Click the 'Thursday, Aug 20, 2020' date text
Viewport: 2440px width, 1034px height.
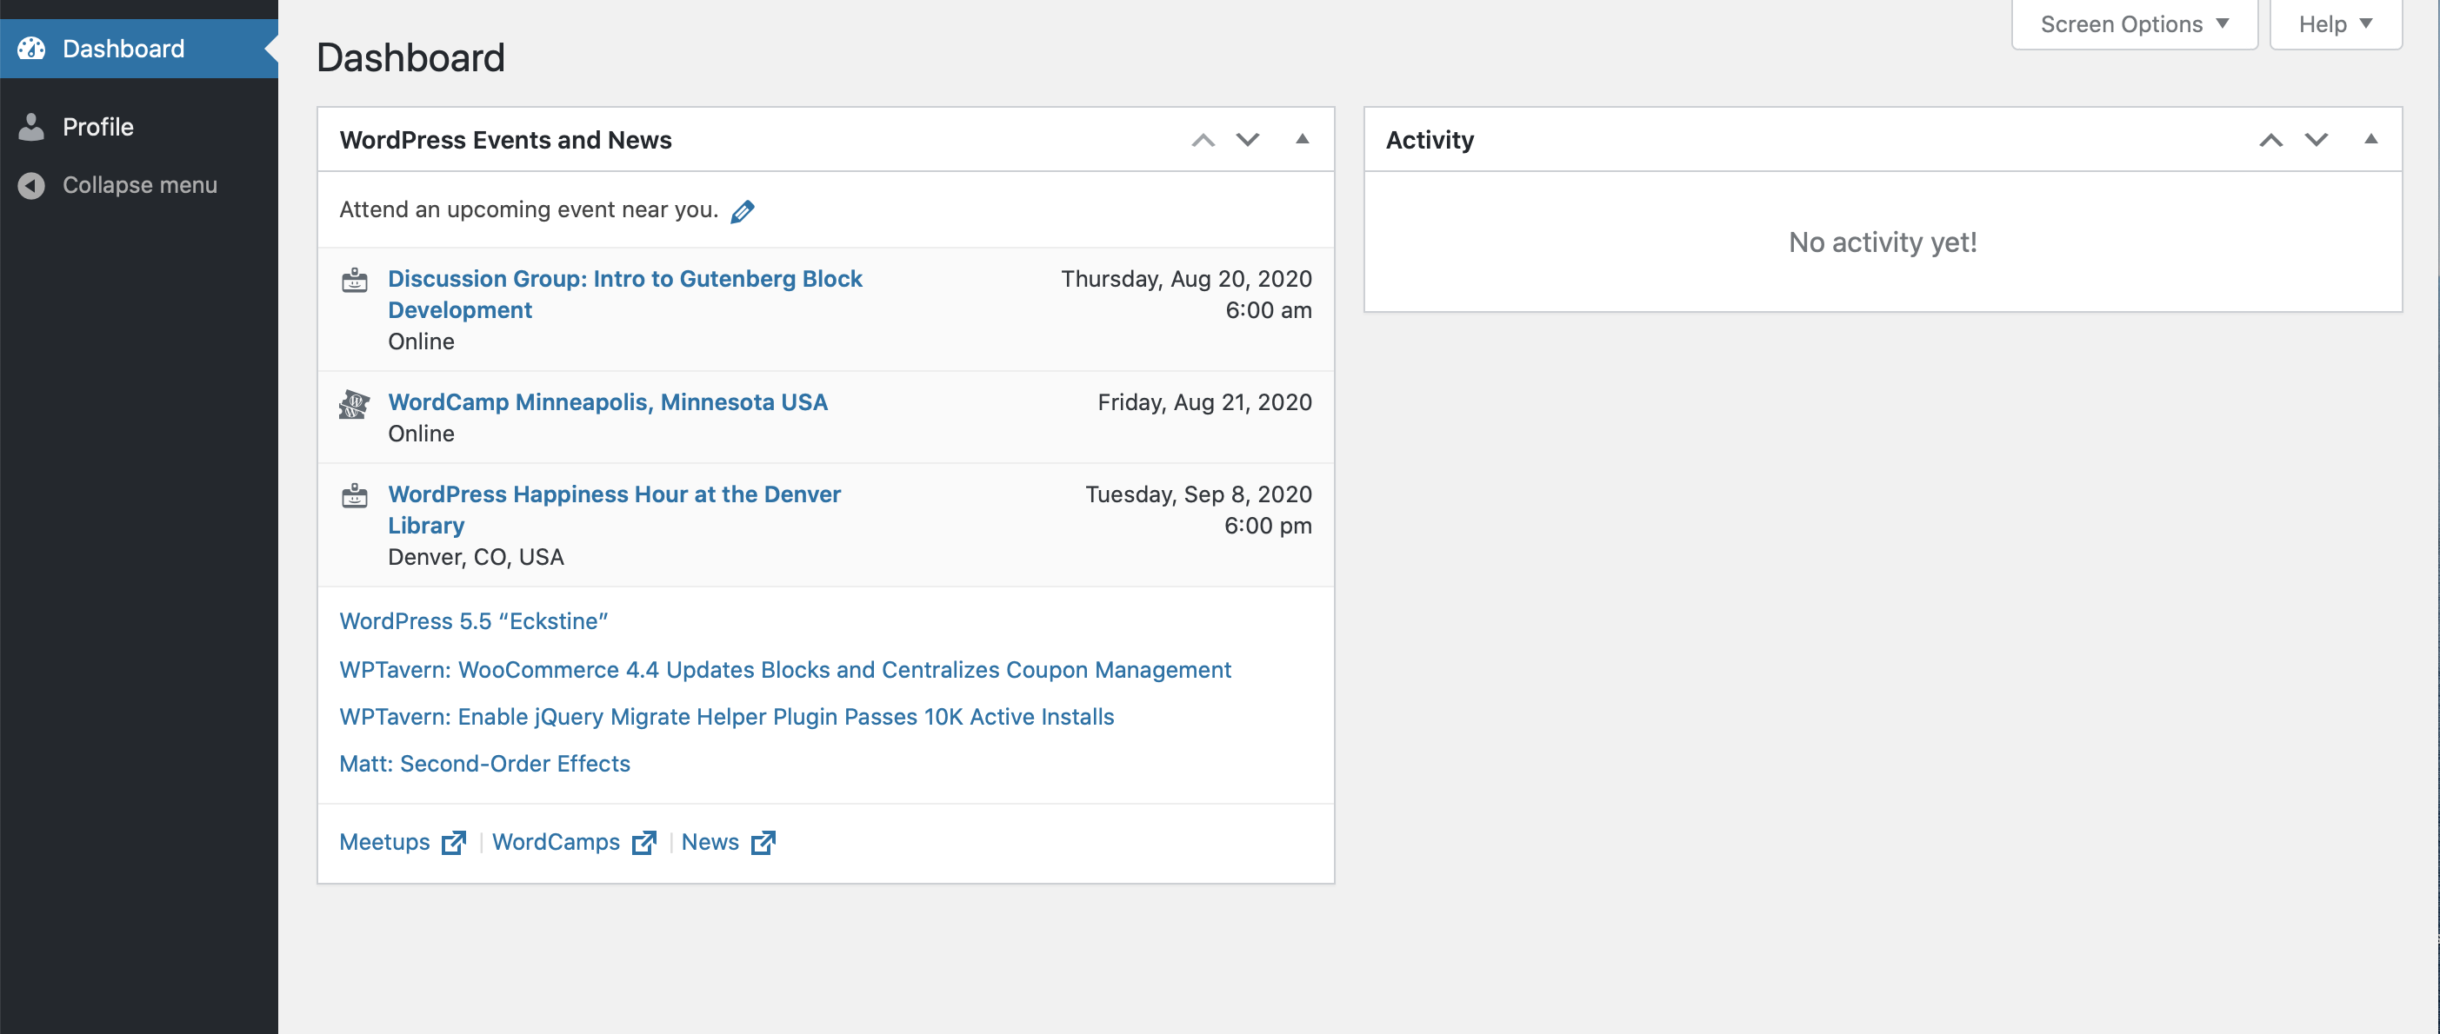1186,278
